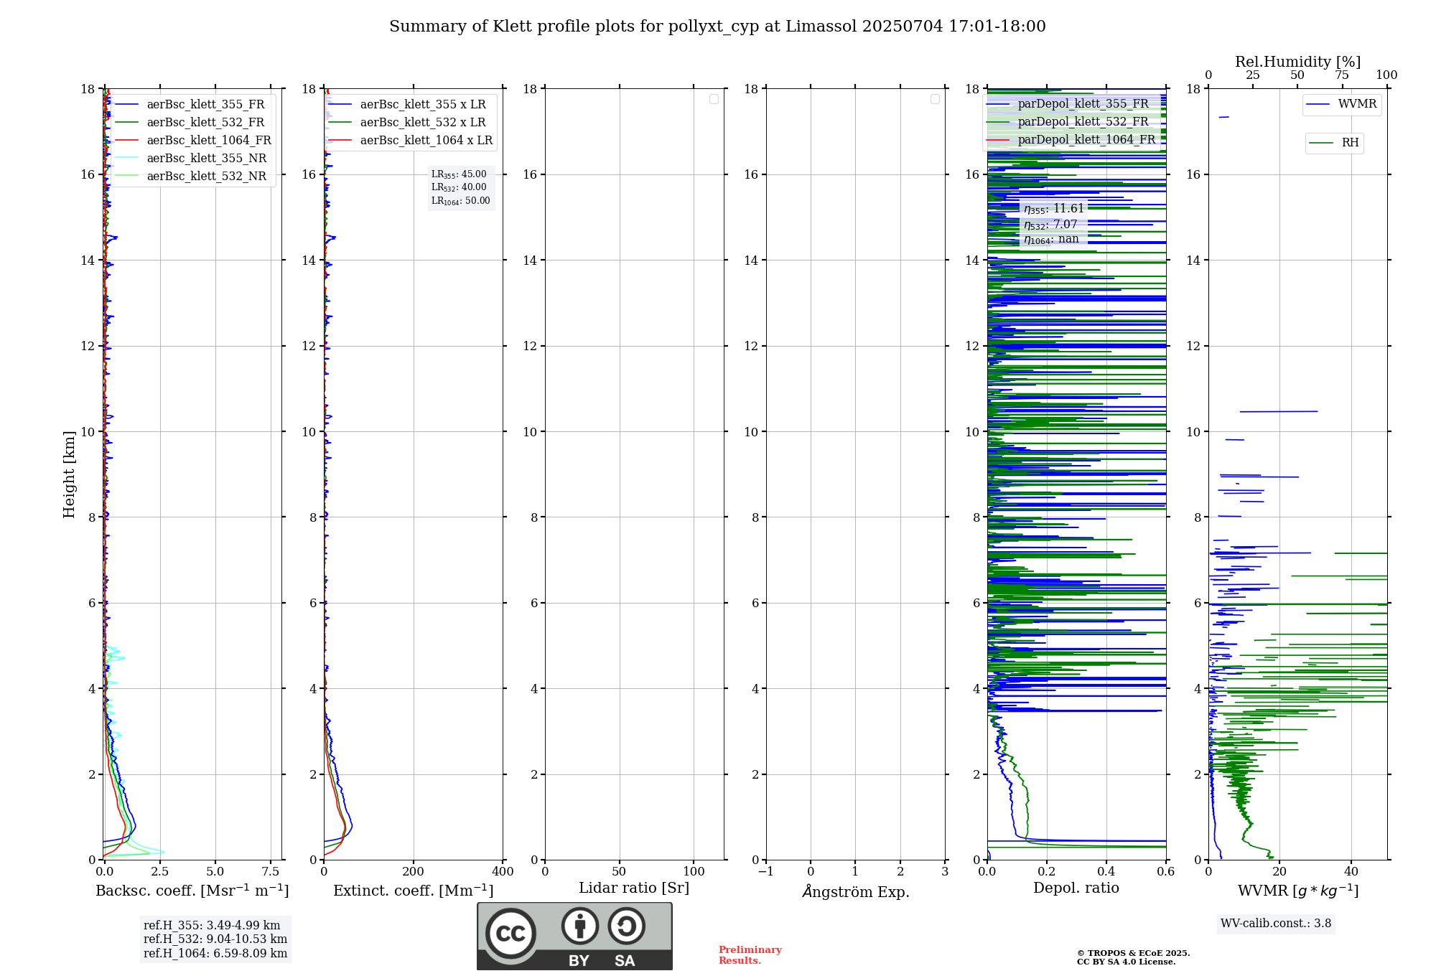The height and width of the screenshot is (976, 1436).
Task: Click the LR532: 40.00 annotation
Action: [459, 187]
